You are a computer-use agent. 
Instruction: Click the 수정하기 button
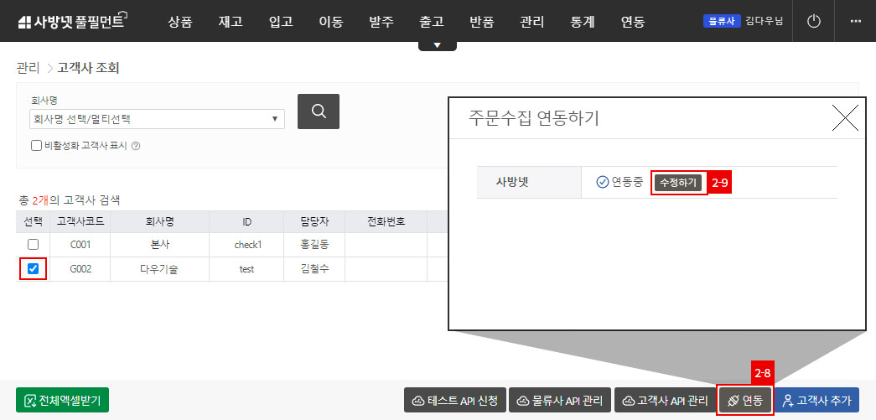click(x=678, y=182)
